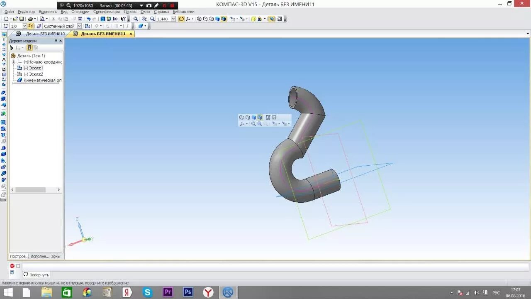This screenshot has width=531, height=299.
Task: Toggle the highlighted simplified display icon
Action: tap(271, 19)
